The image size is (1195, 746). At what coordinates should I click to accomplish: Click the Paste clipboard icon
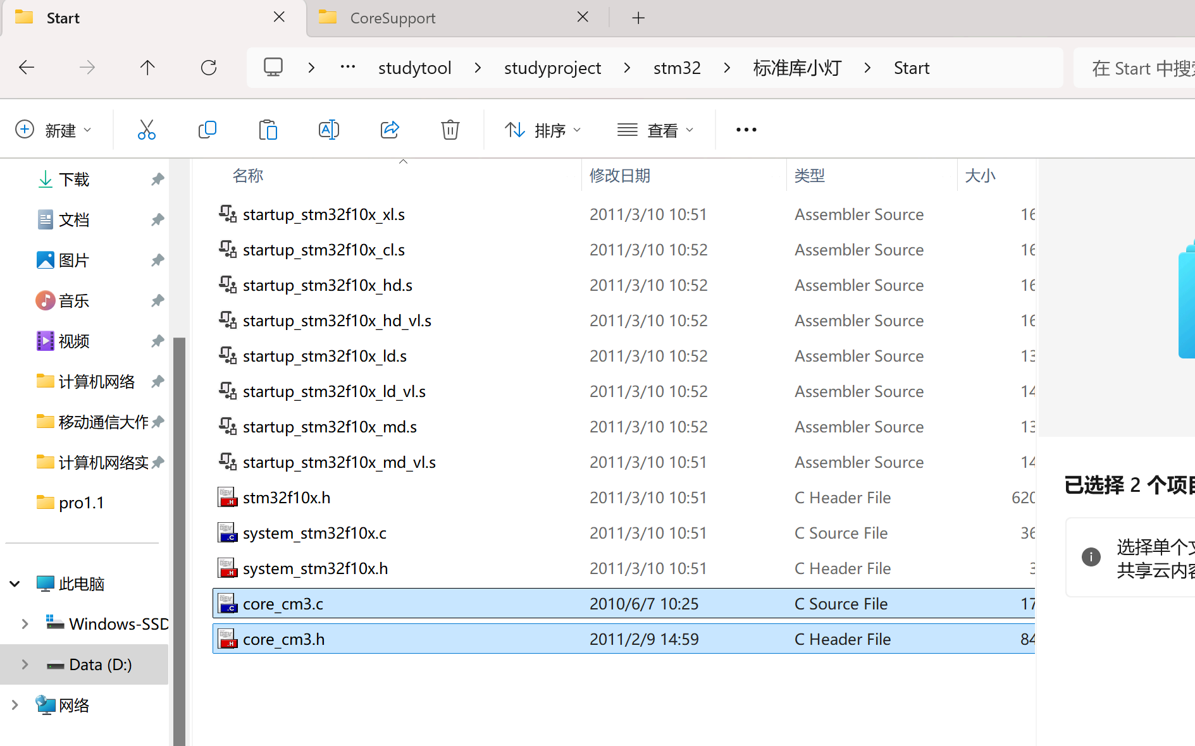268,130
